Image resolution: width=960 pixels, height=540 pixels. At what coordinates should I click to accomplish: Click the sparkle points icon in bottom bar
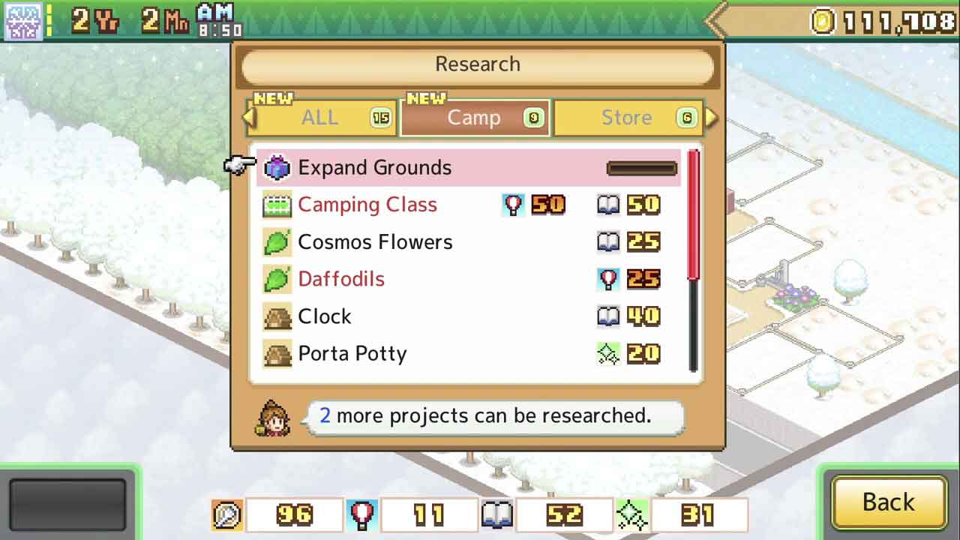(x=632, y=514)
